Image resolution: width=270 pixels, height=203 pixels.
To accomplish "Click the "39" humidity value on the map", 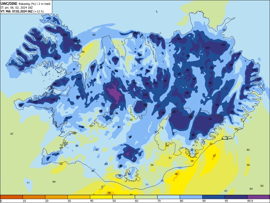I will 192,161.
